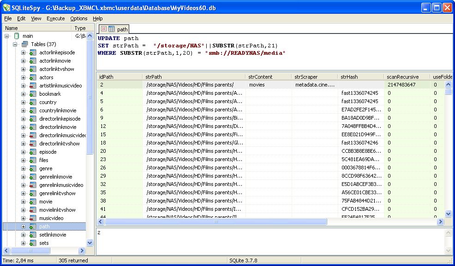Select the genrelinkmusicvideo table in tree

[x=61, y=185]
